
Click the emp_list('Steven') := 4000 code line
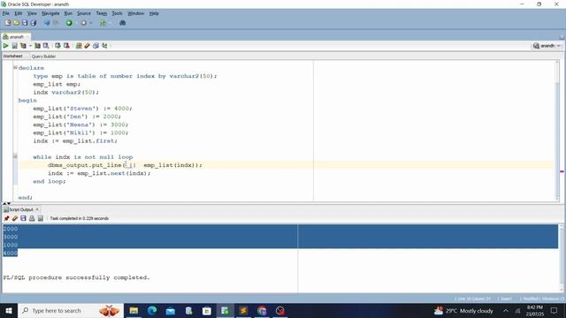pos(82,109)
